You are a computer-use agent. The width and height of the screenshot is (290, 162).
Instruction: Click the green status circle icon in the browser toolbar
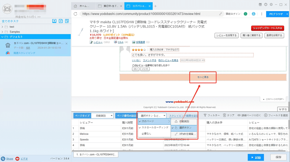[245, 14]
